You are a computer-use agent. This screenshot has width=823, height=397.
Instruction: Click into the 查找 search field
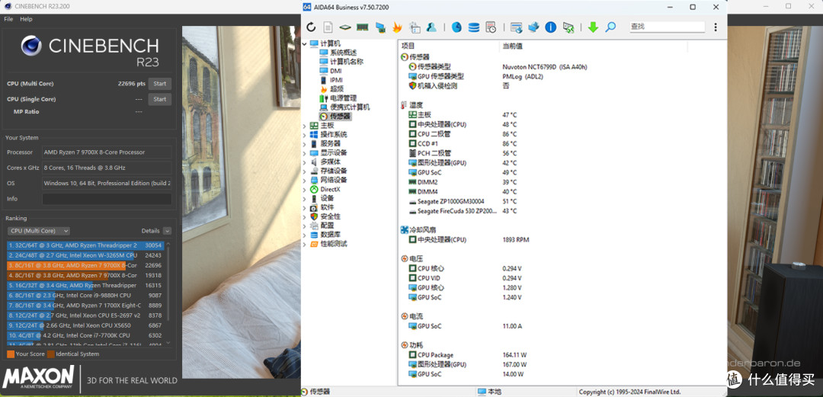pos(667,27)
